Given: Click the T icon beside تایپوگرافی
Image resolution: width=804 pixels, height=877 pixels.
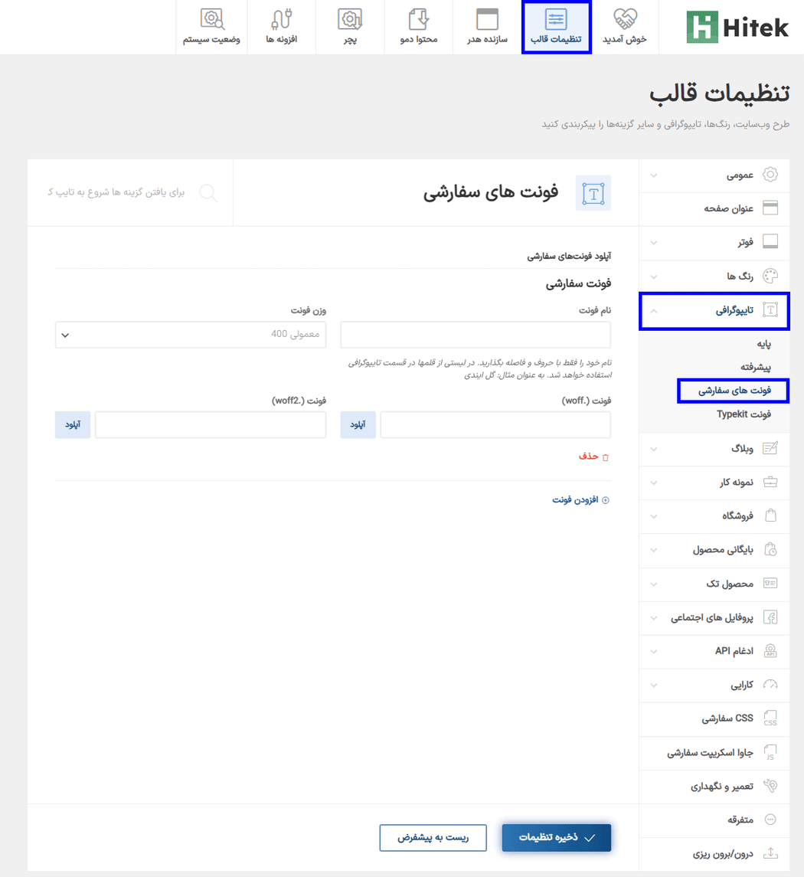Looking at the screenshot, I should (x=770, y=310).
